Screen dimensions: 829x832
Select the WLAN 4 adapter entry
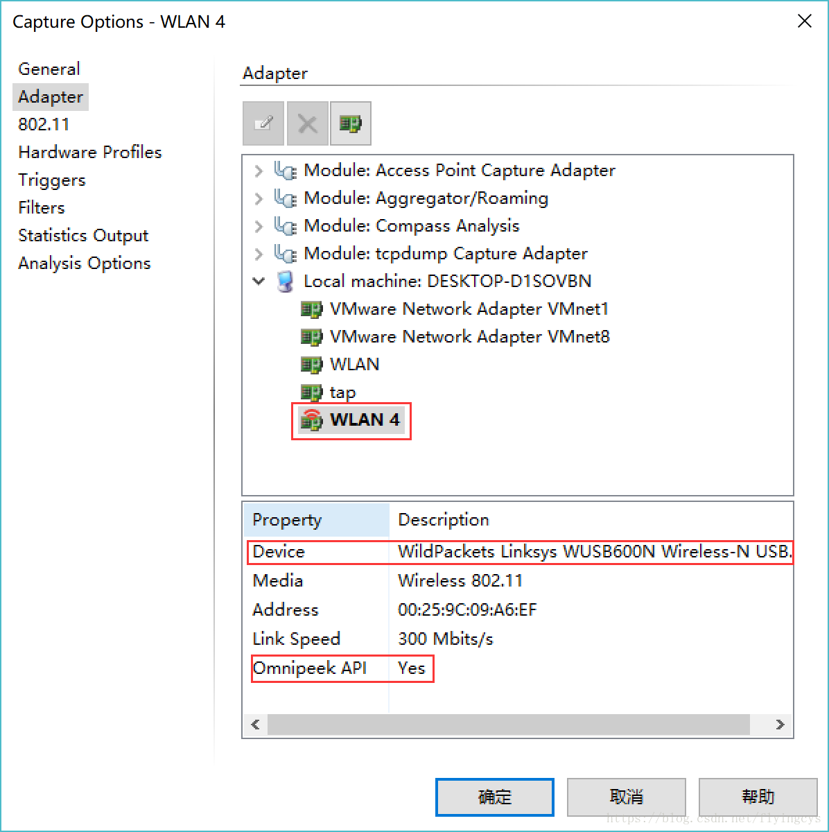pyautogui.click(x=365, y=420)
